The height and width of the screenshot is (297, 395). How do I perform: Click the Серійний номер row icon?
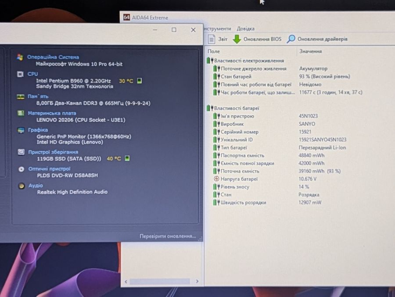tap(216, 132)
